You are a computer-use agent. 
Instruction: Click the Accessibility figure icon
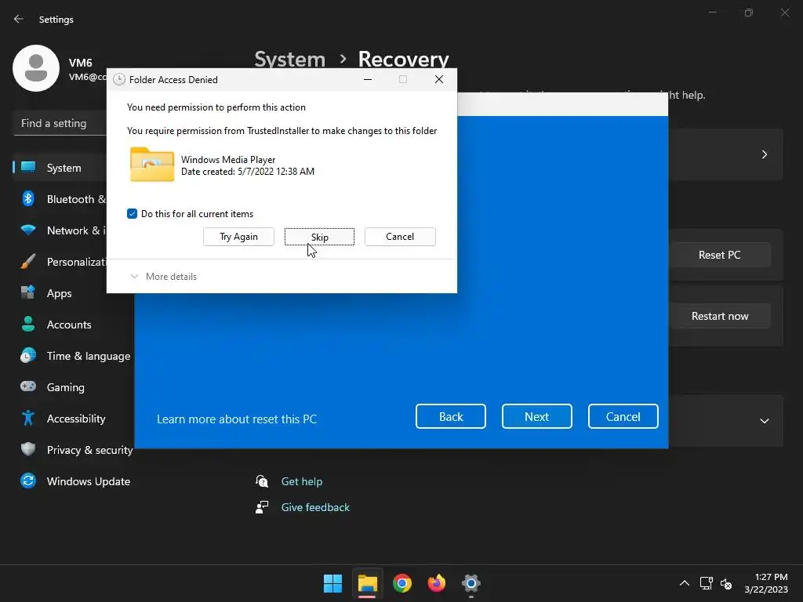[28, 418]
